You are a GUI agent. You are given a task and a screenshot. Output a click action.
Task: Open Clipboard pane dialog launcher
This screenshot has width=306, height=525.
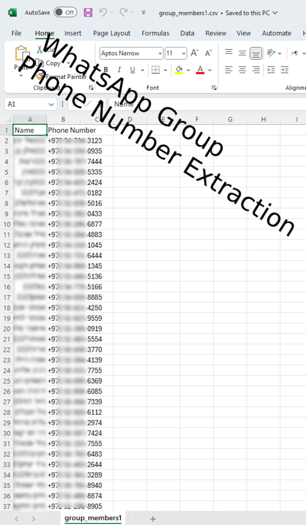coord(91,87)
